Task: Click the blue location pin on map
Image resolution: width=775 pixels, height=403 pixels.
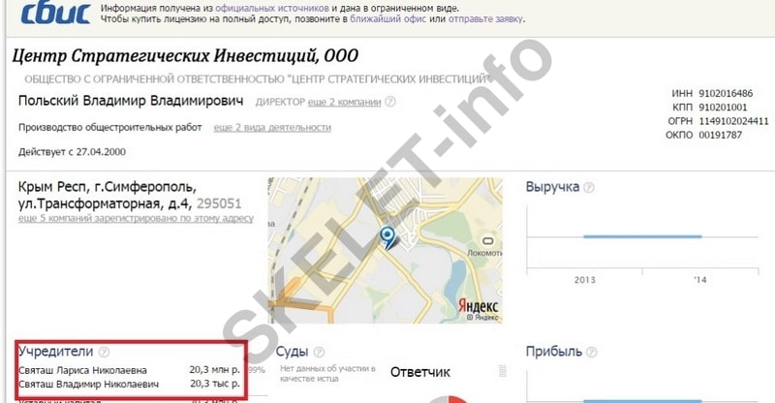Action: (387, 237)
